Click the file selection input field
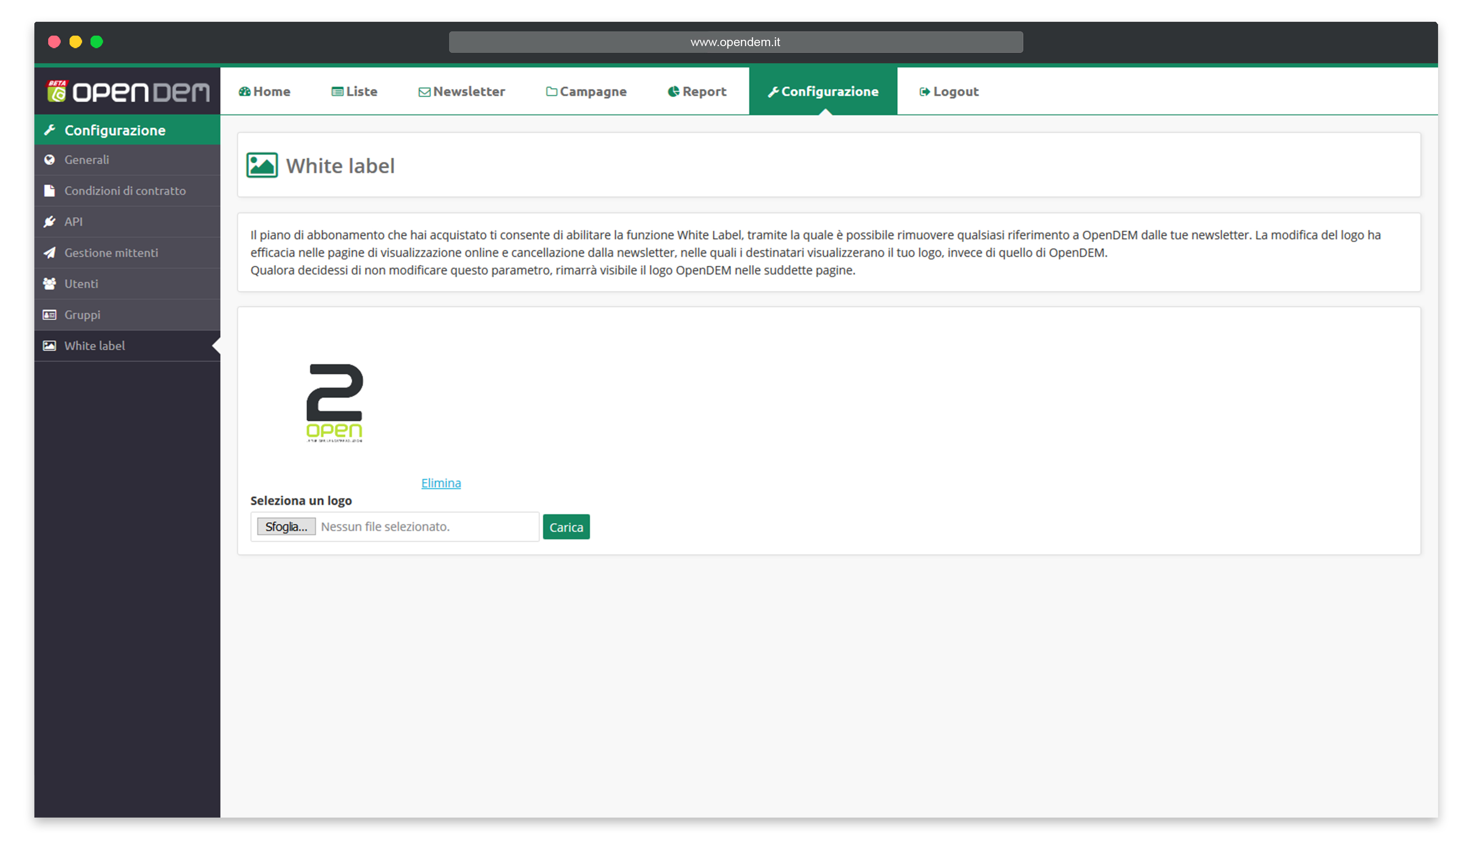1472x844 pixels. click(395, 526)
